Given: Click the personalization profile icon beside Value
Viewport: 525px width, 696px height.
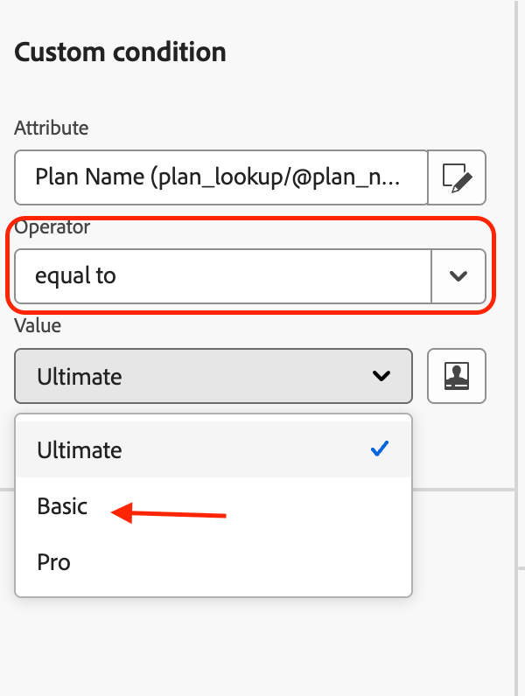Looking at the screenshot, I should [x=457, y=376].
